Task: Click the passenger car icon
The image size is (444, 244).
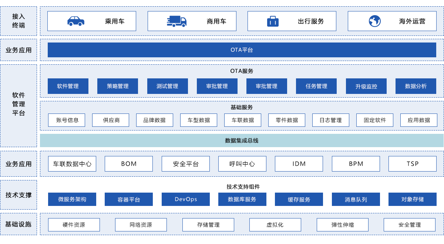Action: 76,21
